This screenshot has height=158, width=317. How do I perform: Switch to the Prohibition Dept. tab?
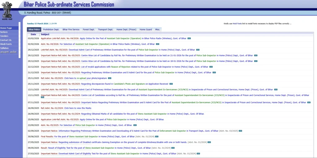pos(51,29)
